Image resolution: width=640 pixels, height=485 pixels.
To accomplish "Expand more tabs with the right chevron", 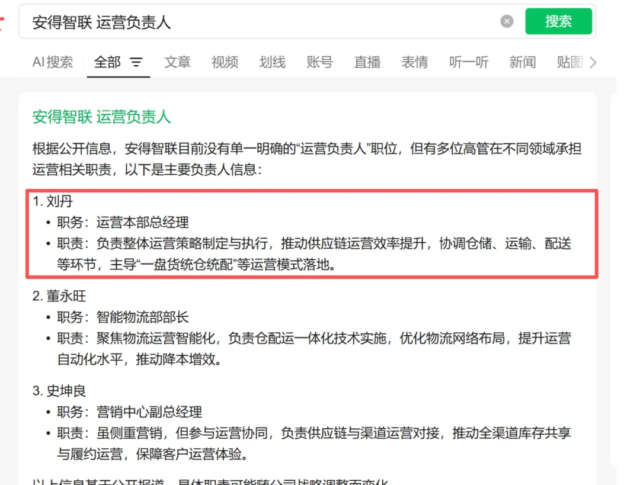I will (593, 62).
